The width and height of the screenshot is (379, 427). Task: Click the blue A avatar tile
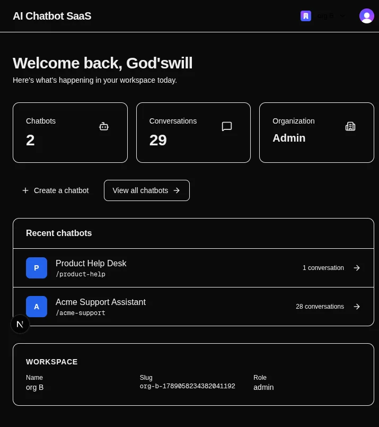point(37,307)
